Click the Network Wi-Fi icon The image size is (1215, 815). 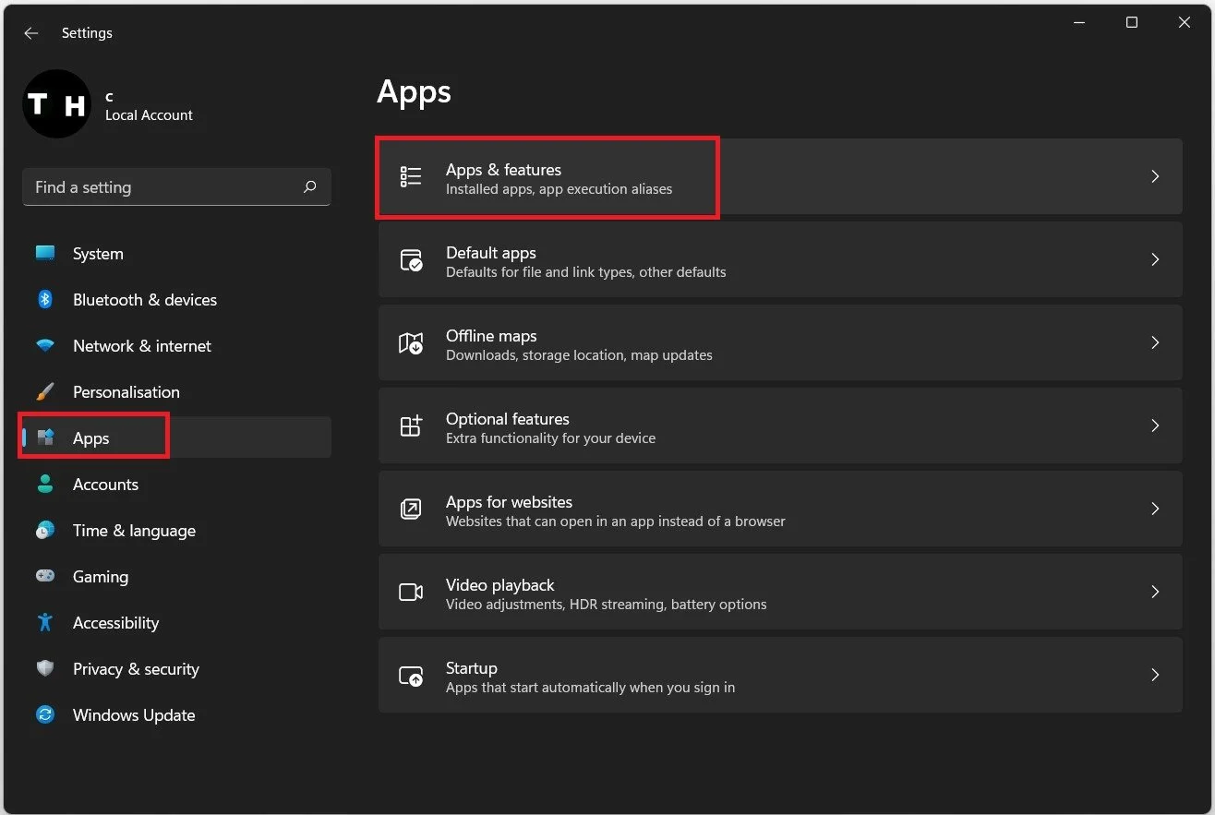45,346
